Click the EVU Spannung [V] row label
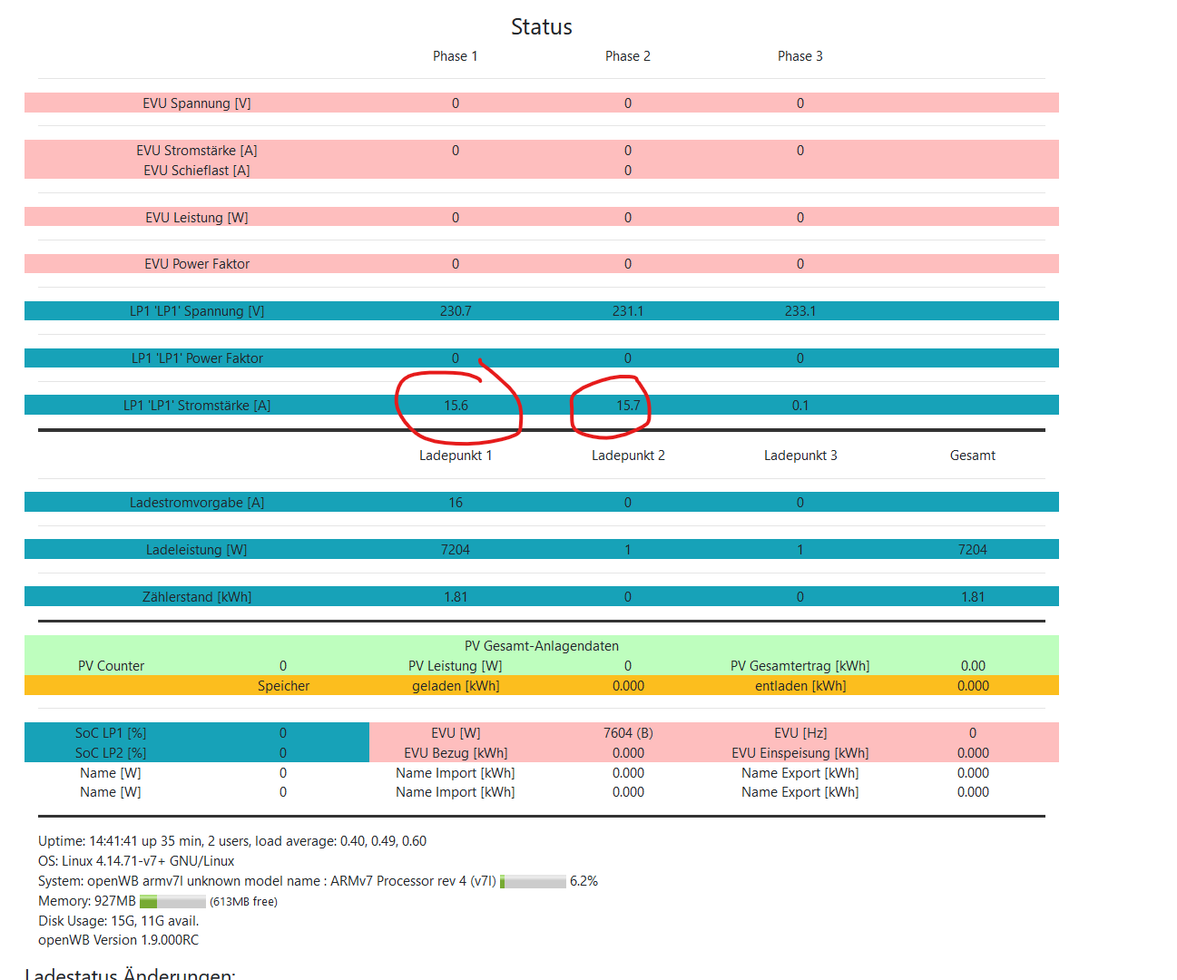Screen dimensions: 1177x980 tap(197, 103)
